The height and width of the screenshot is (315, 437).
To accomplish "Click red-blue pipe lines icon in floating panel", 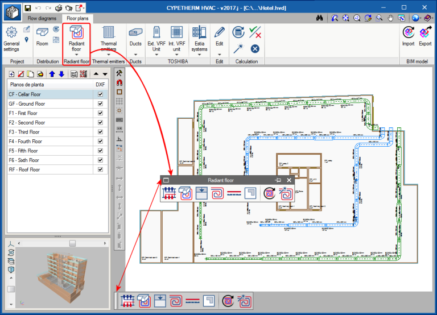I will click(x=234, y=193).
